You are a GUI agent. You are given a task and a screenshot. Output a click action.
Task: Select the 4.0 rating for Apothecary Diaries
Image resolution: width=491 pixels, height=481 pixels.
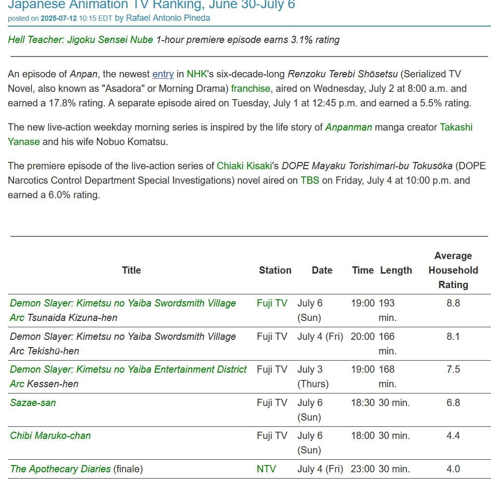click(453, 469)
